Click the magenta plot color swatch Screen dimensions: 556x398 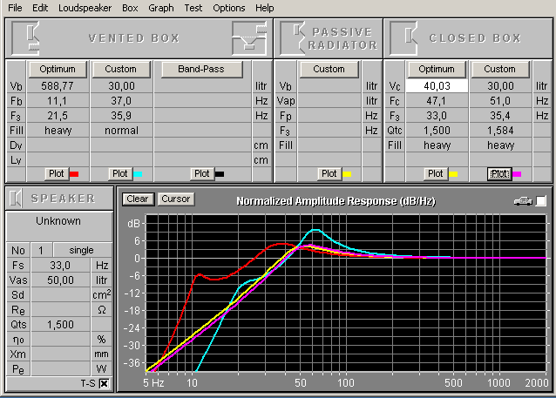[x=517, y=174]
